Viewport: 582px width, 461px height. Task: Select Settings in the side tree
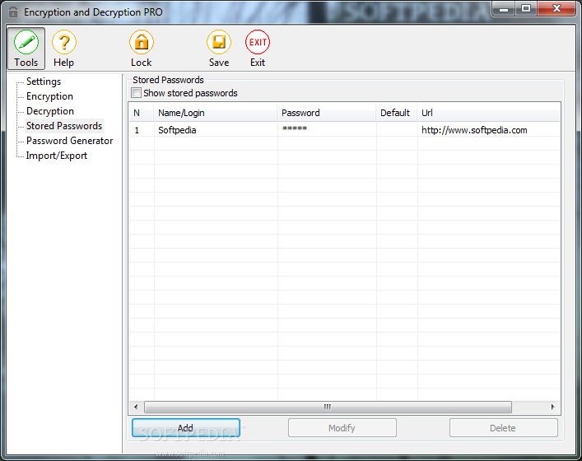click(44, 81)
